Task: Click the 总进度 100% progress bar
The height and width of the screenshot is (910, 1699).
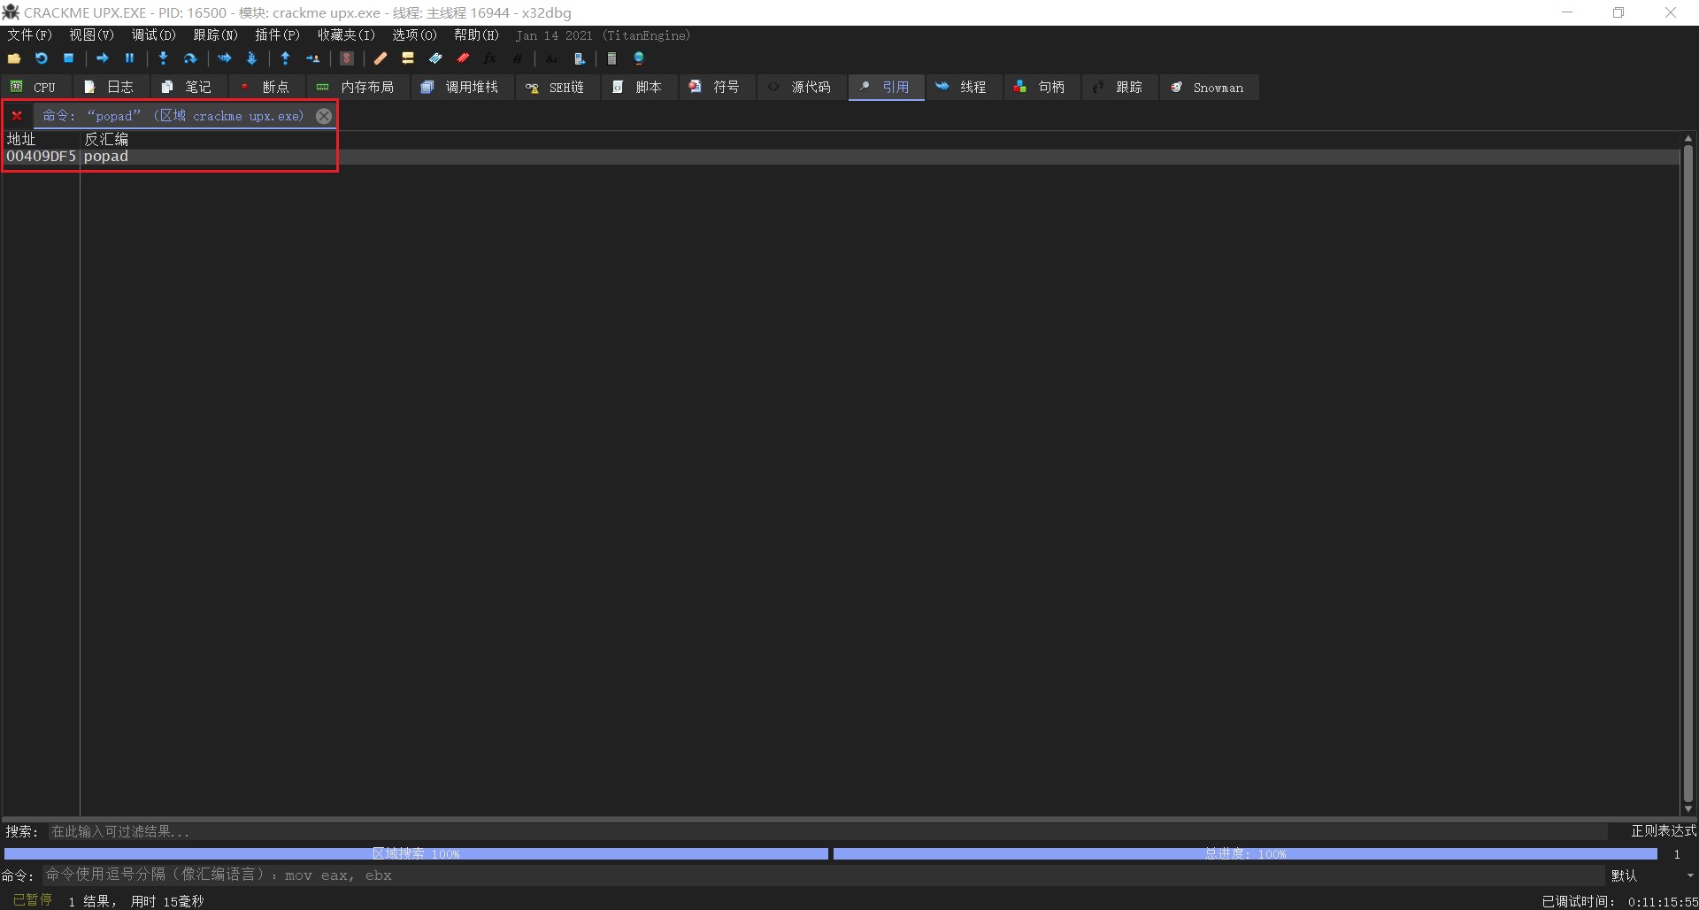Action: tap(1245, 853)
